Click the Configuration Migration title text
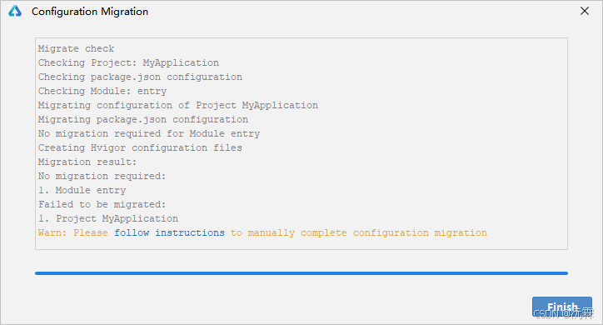Viewport: 603px width, 325px height. click(x=90, y=12)
